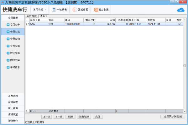Screen dimensions: 188x125
Task: Expand the 会员管理 sidebar section
Action: point(13,18)
